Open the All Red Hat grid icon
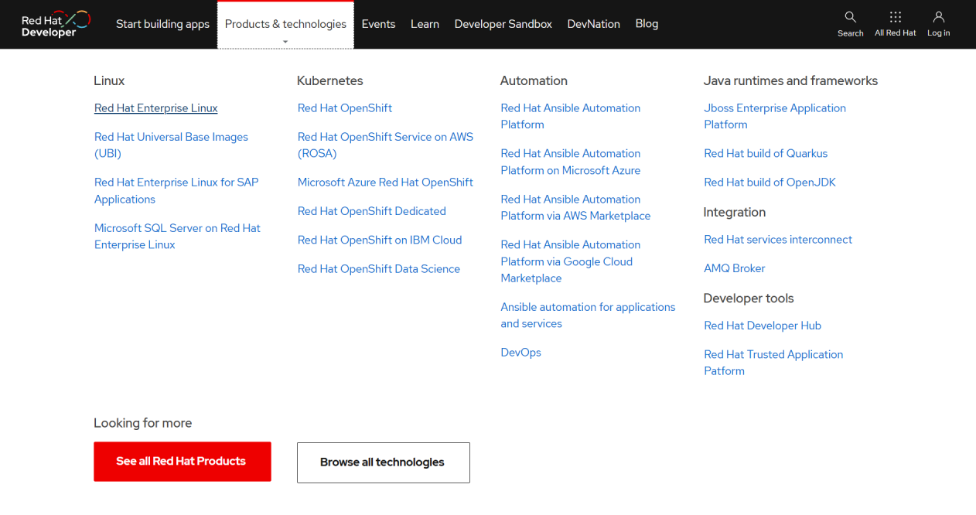This screenshot has width=976, height=515. (895, 18)
